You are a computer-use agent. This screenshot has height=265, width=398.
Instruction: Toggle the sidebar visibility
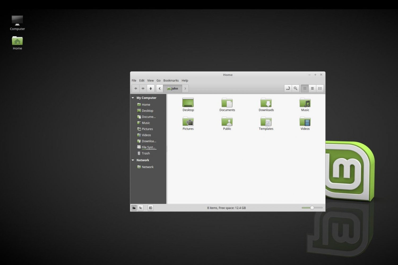click(150, 208)
